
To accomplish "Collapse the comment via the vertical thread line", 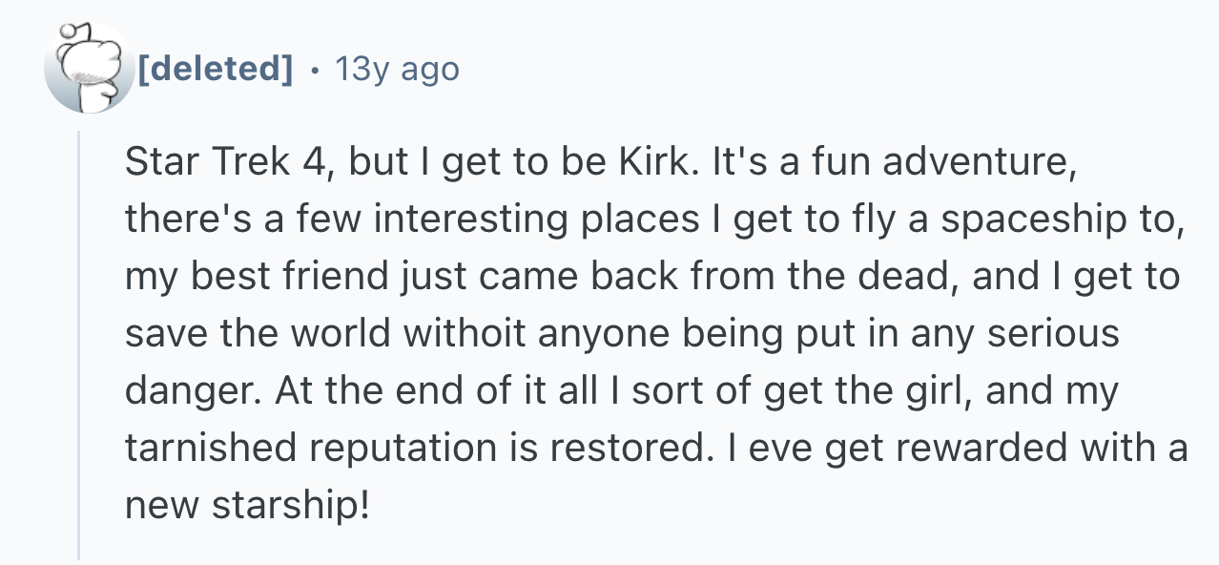I will [79, 344].
